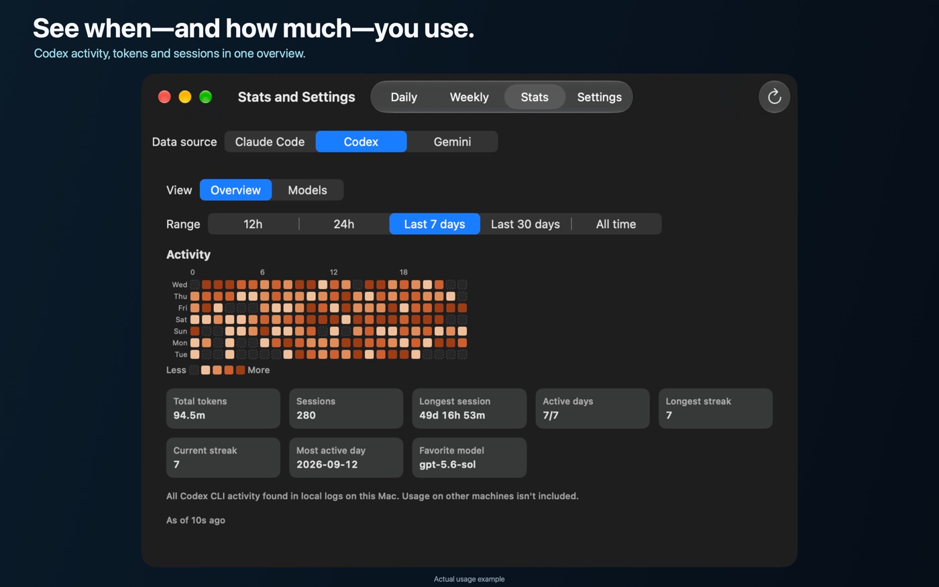The width and height of the screenshot is (939, 587).
Task: Select Codex data source
Action: click(x=361, y=142)
